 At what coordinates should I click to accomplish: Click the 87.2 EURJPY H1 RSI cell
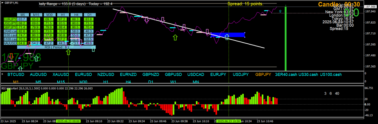pyautogui.click(x=62, y=19)
